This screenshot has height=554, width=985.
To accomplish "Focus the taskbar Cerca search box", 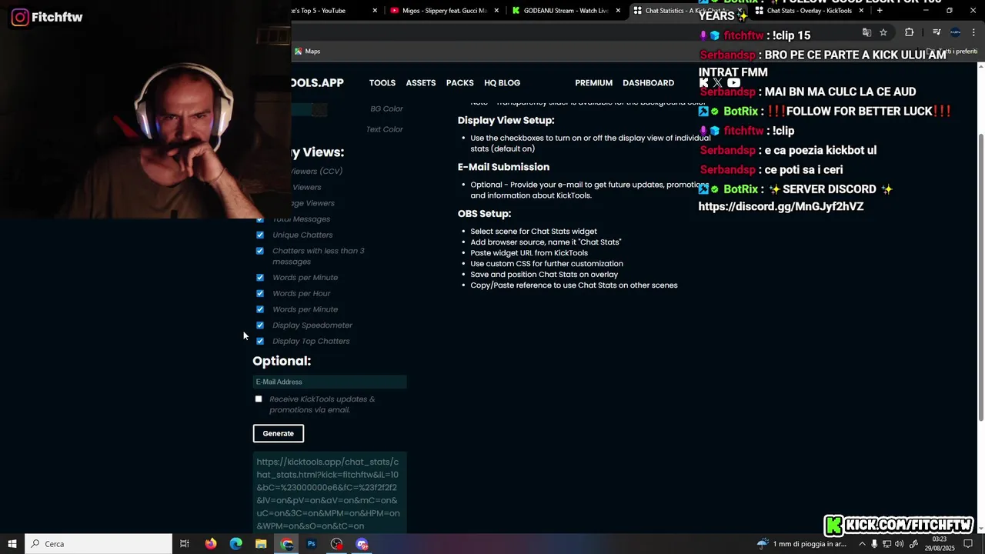I will [98, 544].
